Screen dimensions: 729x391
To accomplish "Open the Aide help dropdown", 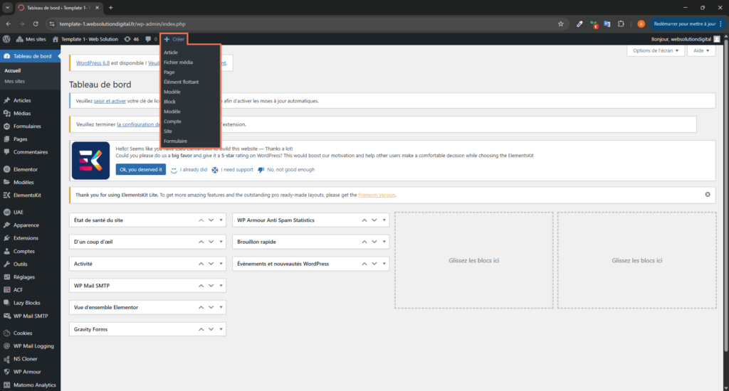I will (702, 51).
